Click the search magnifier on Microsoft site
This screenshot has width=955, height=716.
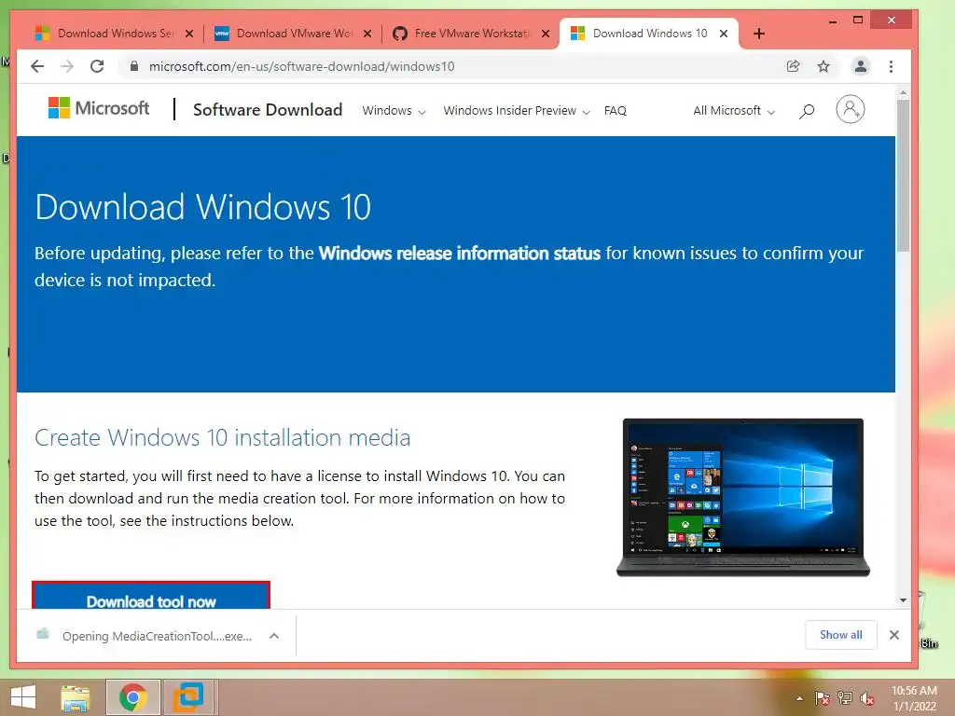pos(807,111)
